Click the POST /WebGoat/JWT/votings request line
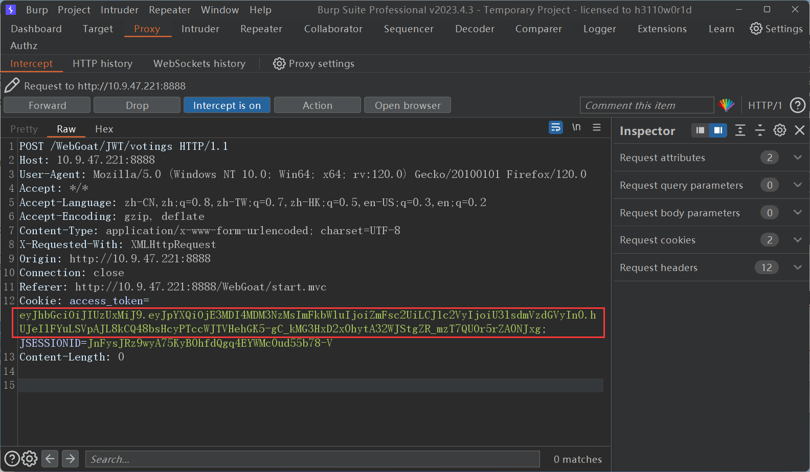 click(124, 146)
